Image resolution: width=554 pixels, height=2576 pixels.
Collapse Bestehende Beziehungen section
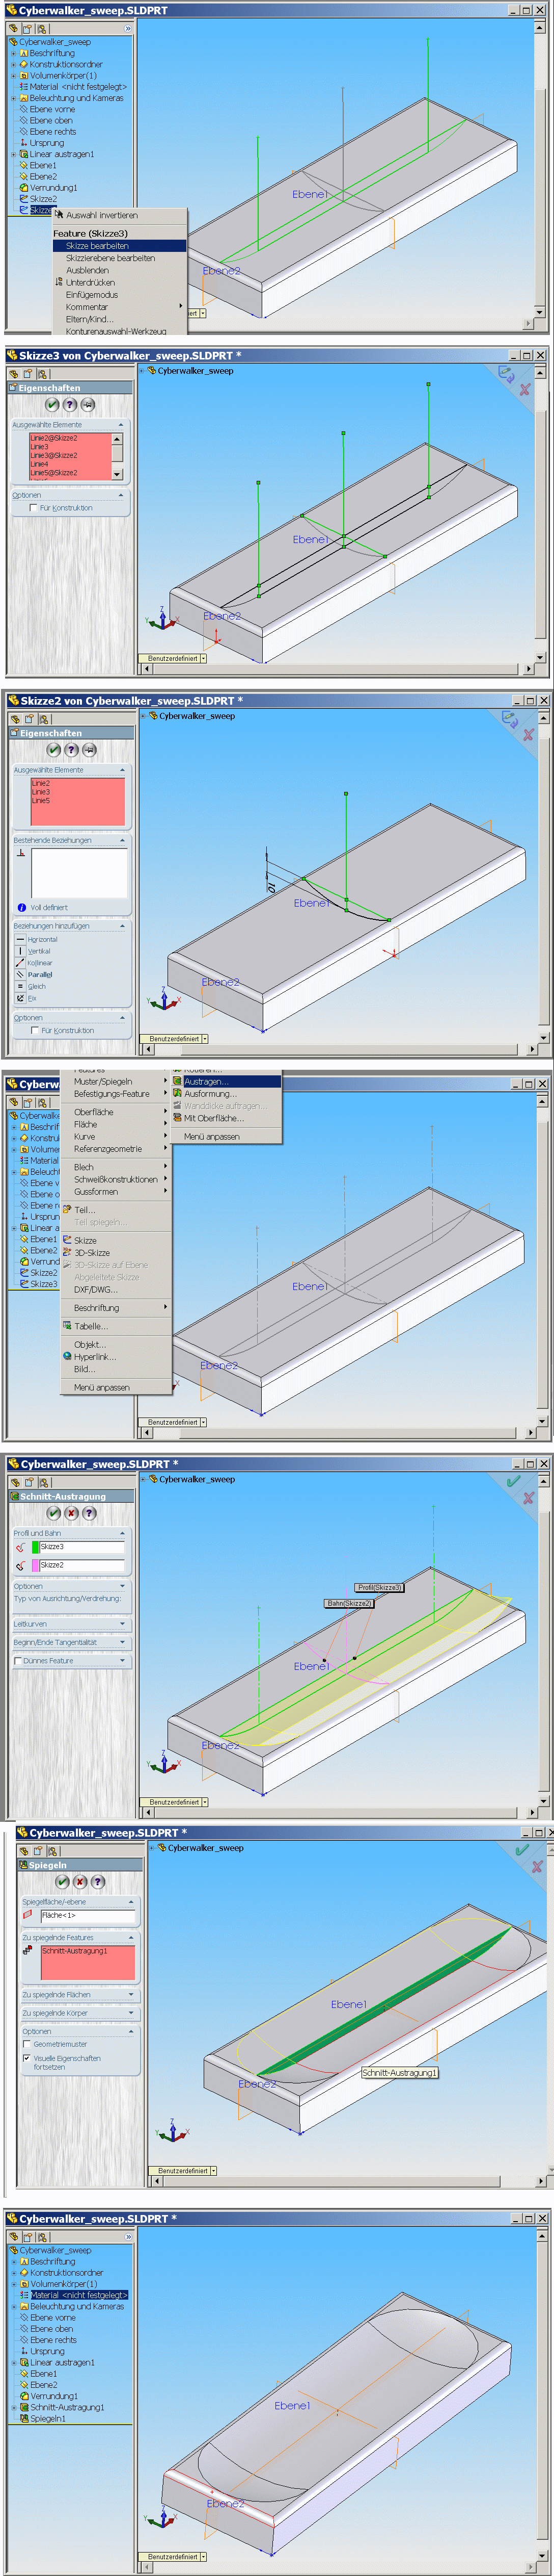123,840
